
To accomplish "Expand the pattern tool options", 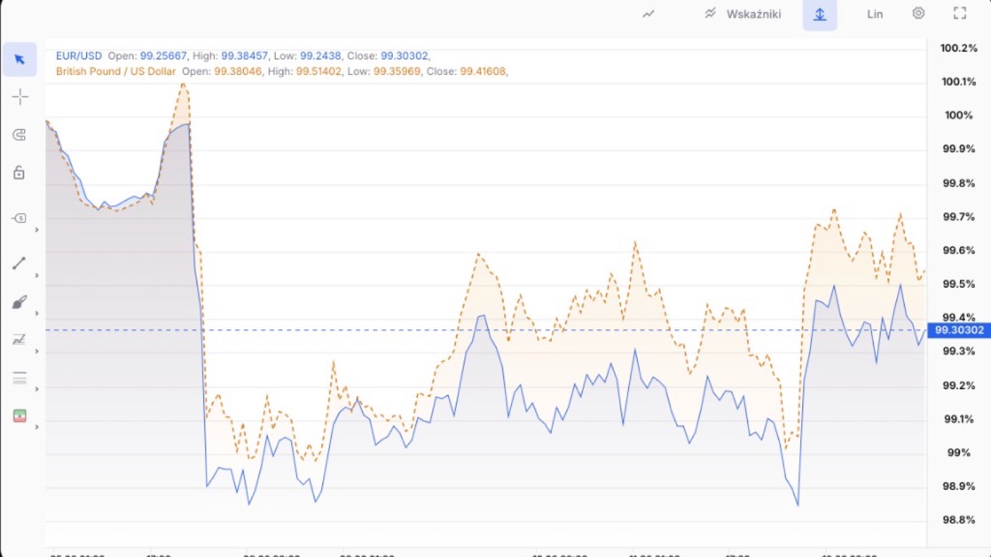I will 37,352.
